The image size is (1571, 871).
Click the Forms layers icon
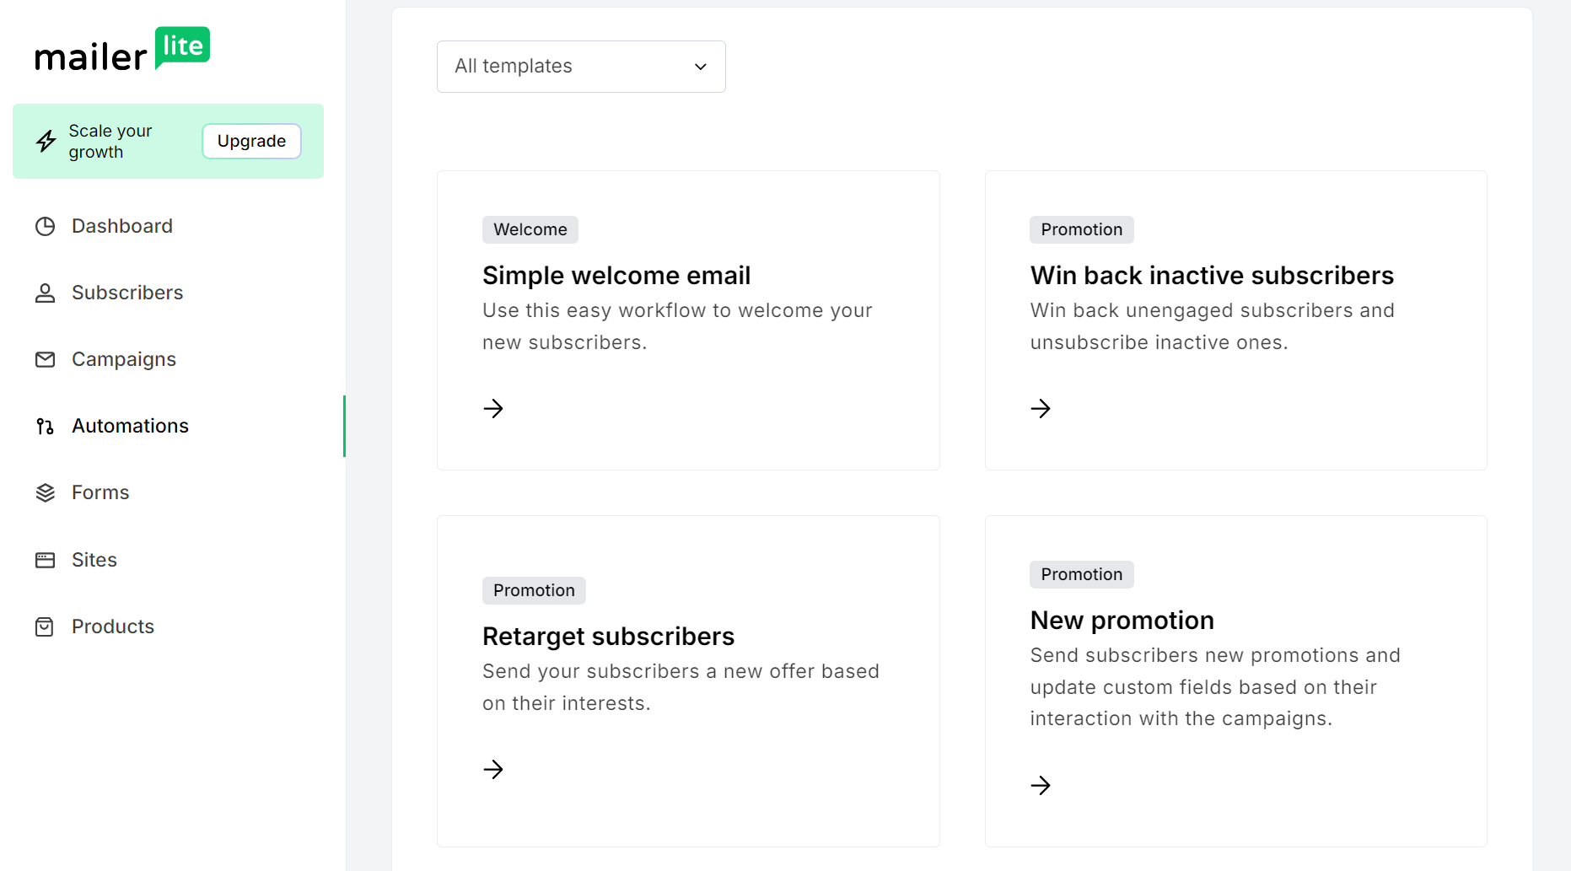[x=45, y=492]
